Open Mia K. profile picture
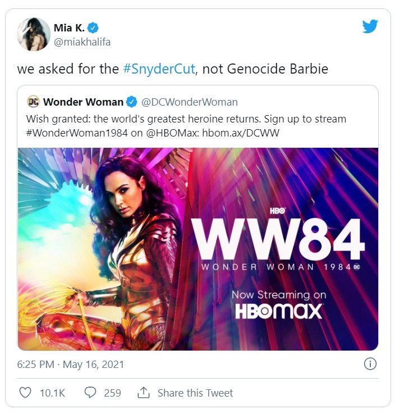Screen dimensions: 404x414 pyautogui.click(x=34, y=34)
